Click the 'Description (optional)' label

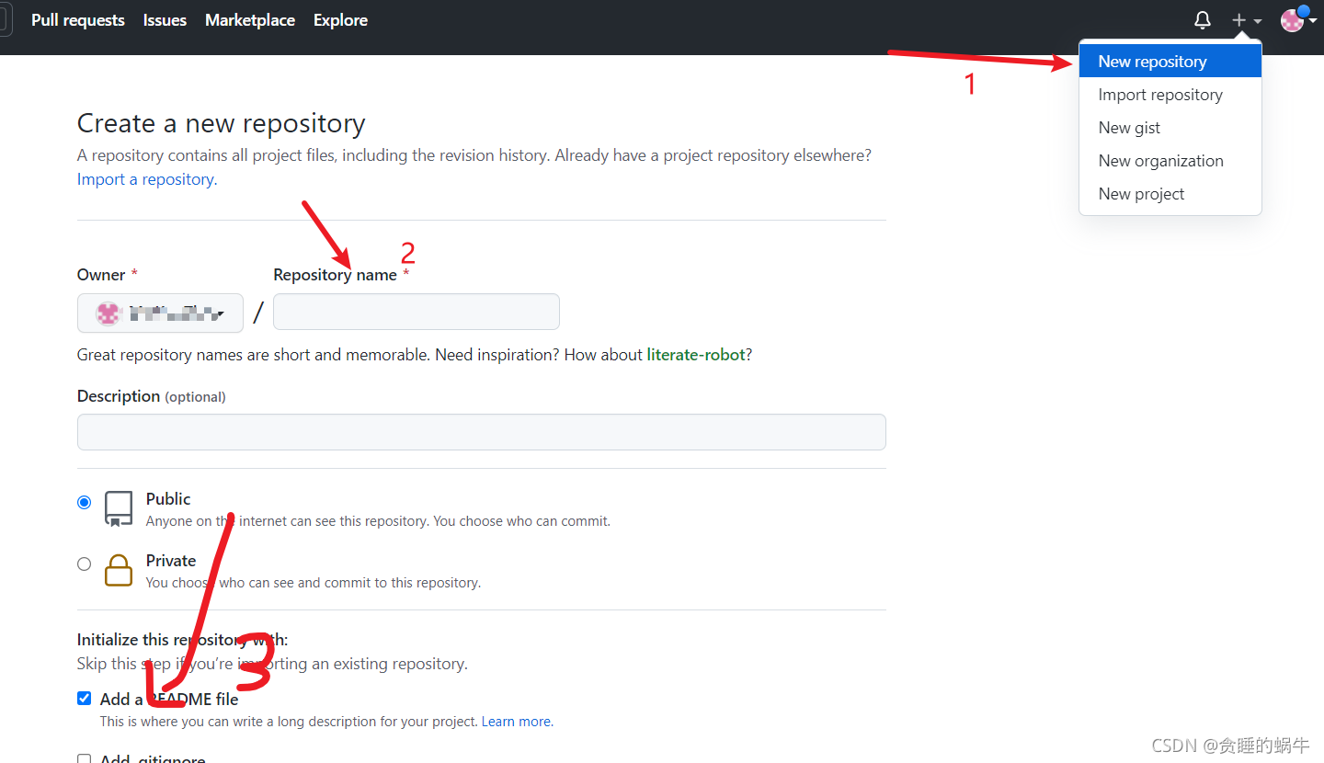point(152,396)
